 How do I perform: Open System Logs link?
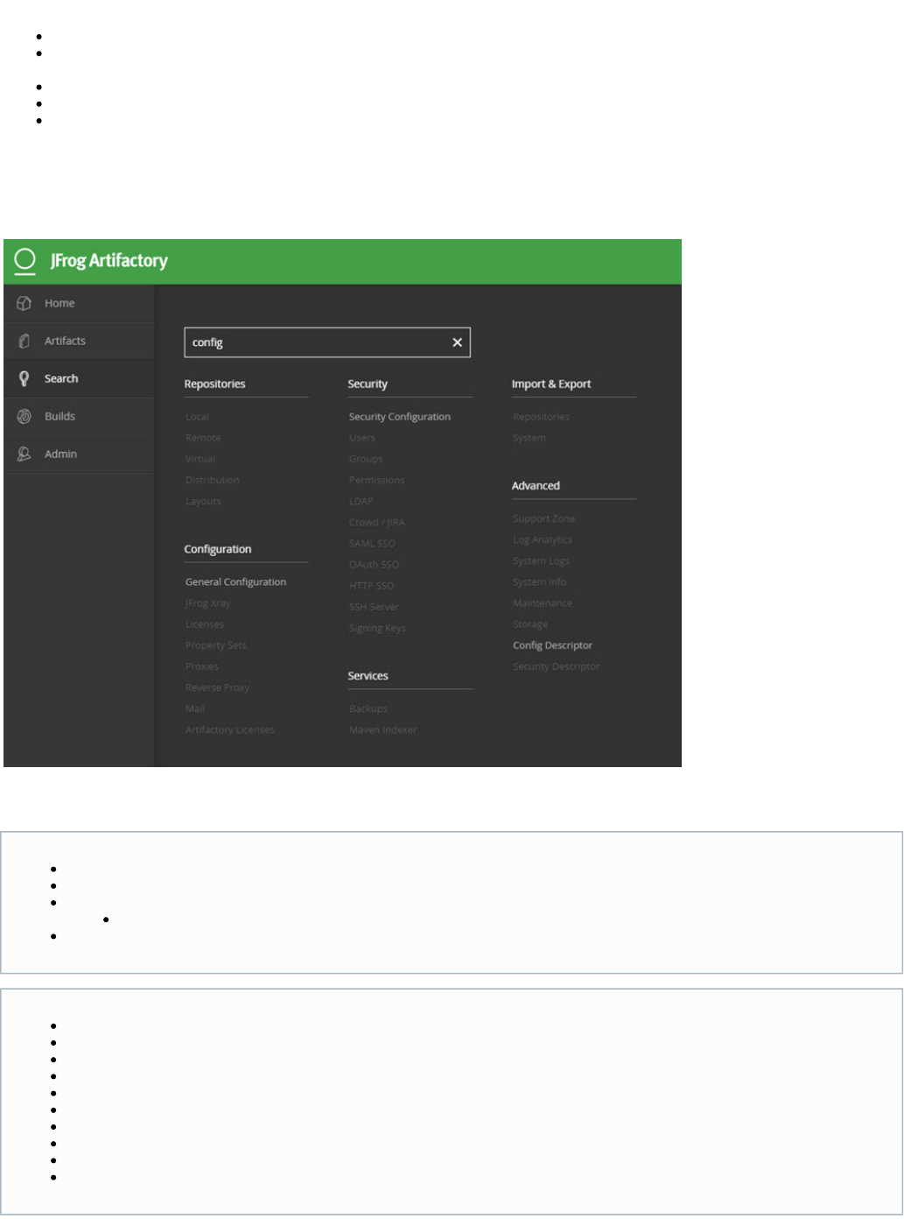541,560
